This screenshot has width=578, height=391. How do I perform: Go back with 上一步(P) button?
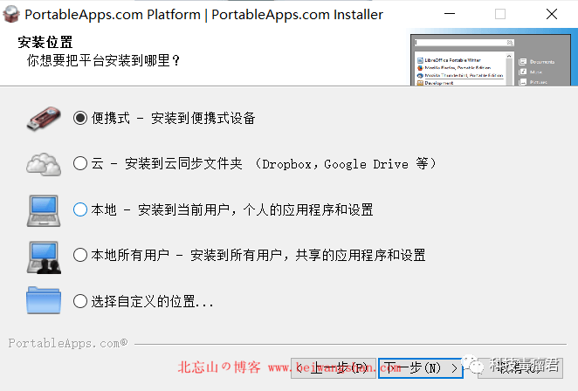coord(334,367)
